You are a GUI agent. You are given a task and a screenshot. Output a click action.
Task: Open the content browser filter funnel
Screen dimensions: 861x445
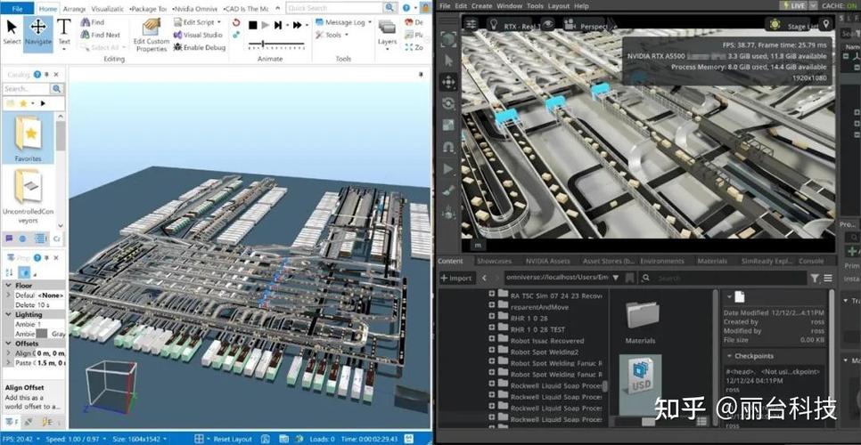point(815,279)
